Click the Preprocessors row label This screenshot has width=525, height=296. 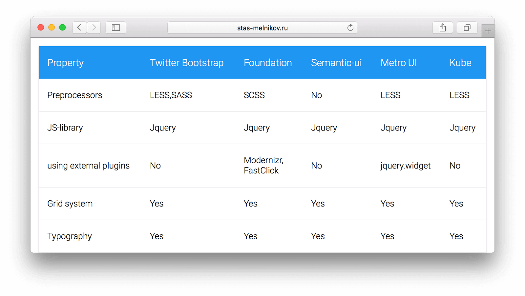[75, 95]
